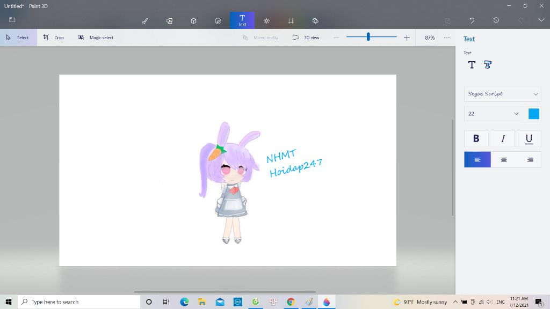Click the Windows taskbar search box
Viewport: 550px width, 309px height.
tap(78, 302)
